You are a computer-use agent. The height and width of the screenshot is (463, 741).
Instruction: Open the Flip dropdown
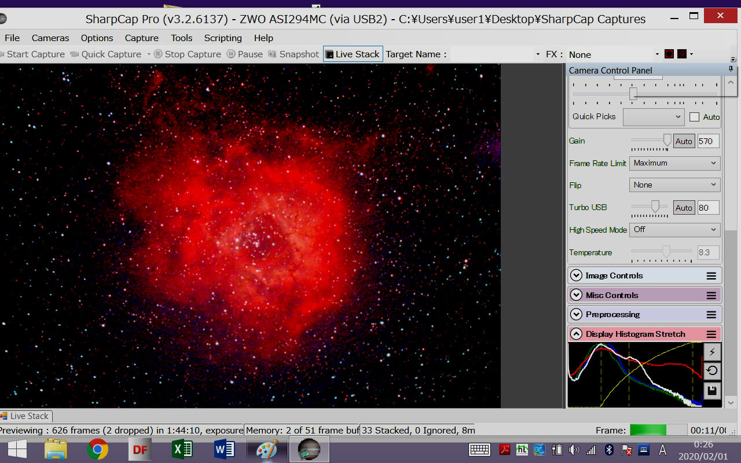(674, 185)
